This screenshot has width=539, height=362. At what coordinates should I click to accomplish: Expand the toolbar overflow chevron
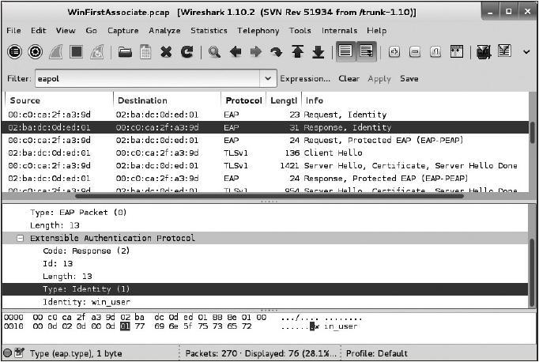tap(526, 51)
